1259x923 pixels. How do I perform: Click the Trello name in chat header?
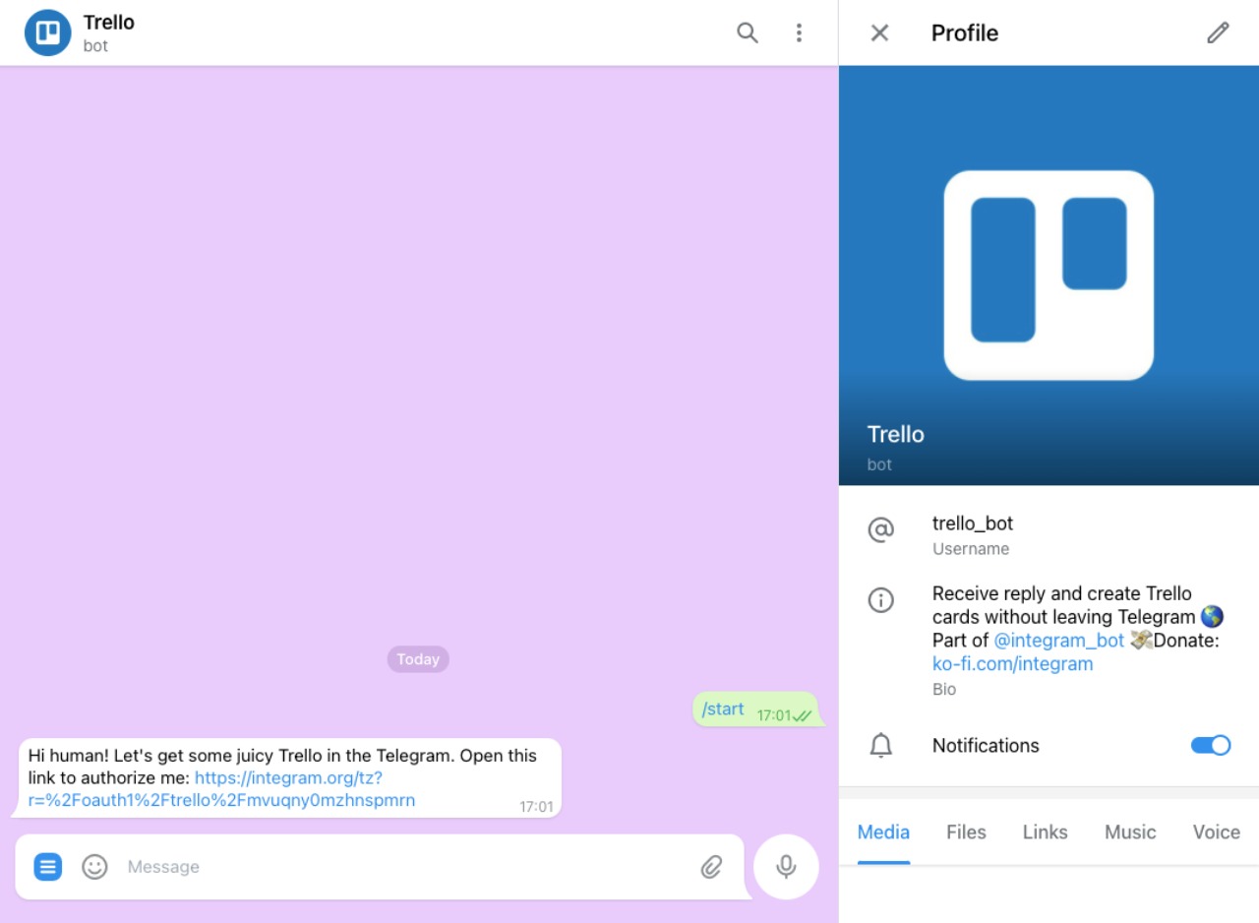108,23
